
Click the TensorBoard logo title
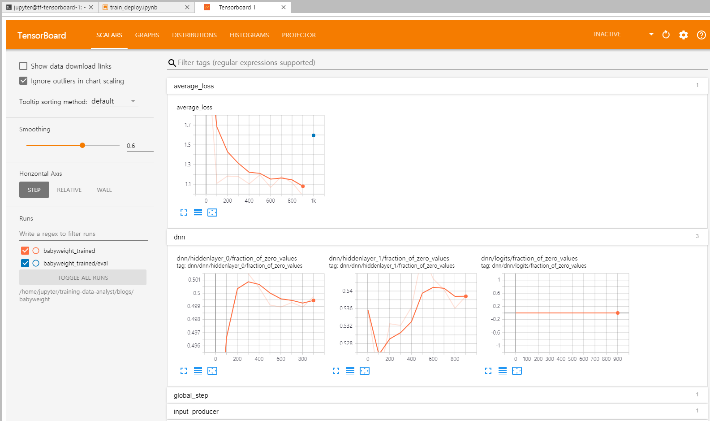(42, 35)
